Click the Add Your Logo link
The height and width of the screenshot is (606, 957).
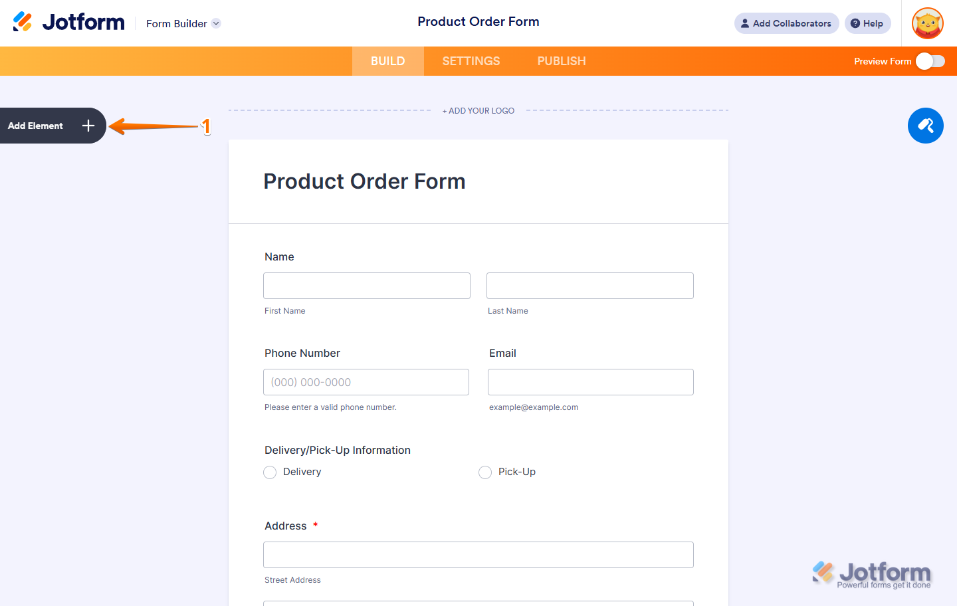[478, 111]
